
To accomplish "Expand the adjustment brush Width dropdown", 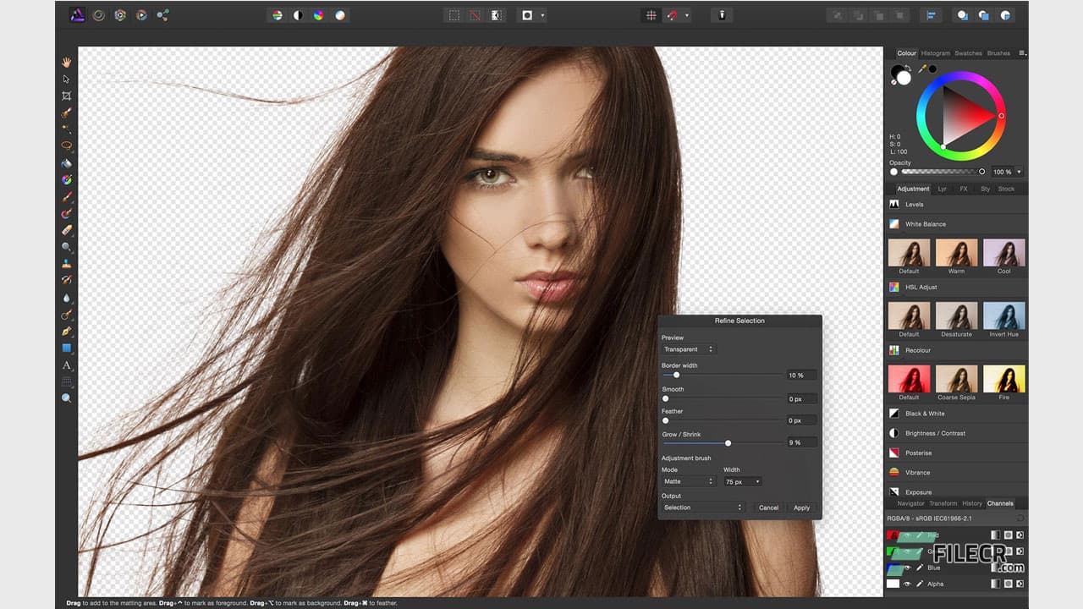I will pos(741,480).
